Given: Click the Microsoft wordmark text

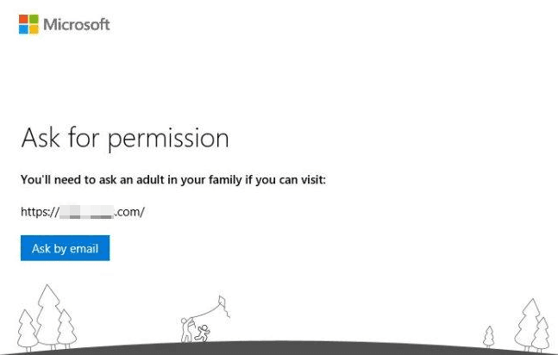Looking at the screenshot, I should [77, 24].
